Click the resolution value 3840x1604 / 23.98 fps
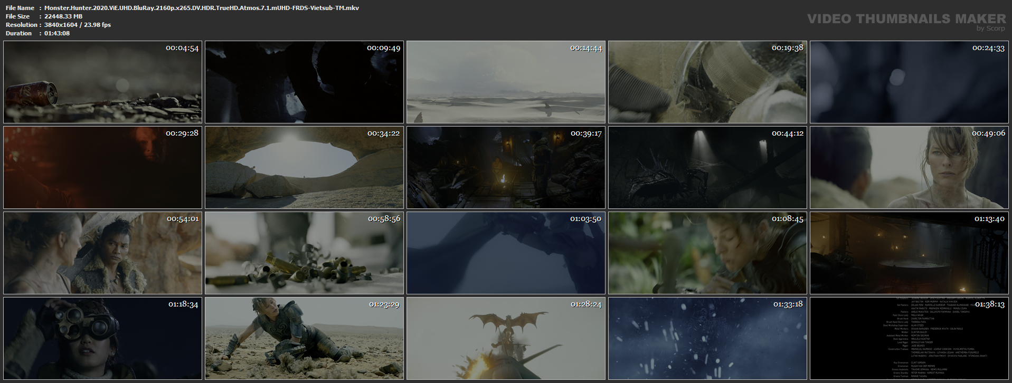 (x=78, y=25)
